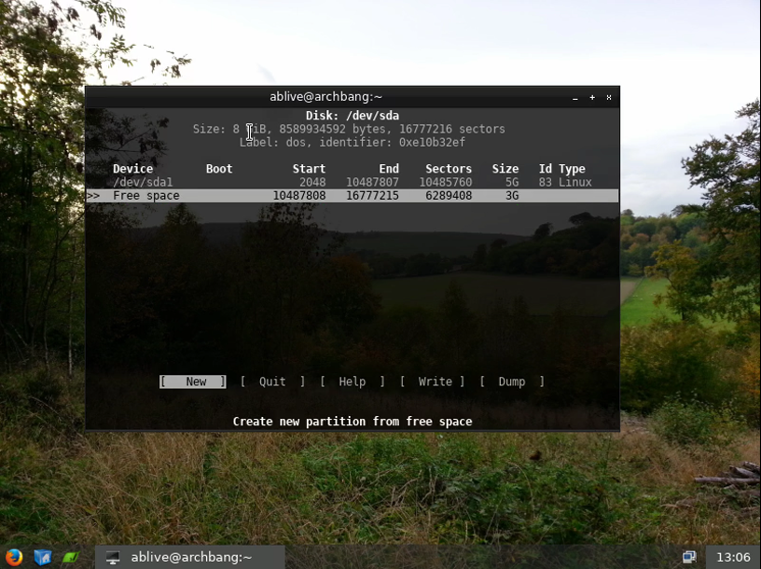This screenshot has height=569, width=761.
Task: Click the network tray icon
Action: pos(689,557)
